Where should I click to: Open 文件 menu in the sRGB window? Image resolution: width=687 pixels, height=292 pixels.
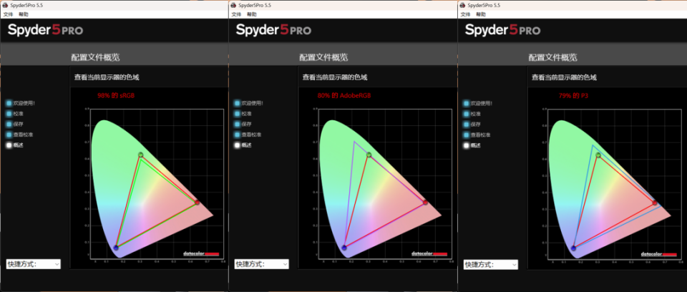pos(8,14)
